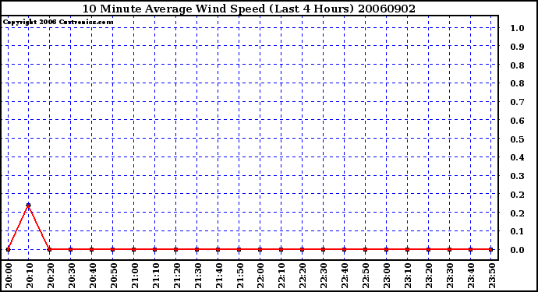Click the 22:00 time axis label
This screenshot has width=538, height=292.
pos(260,276)
